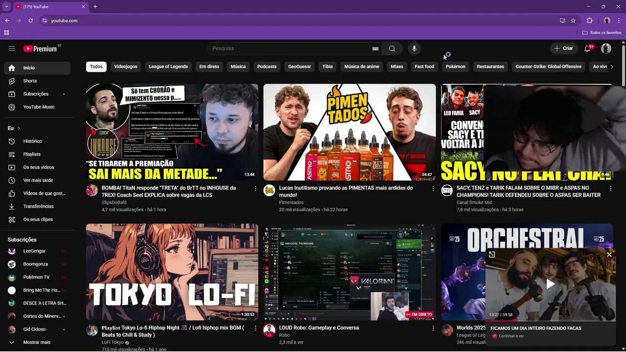Click the search magnifier button

392,48
